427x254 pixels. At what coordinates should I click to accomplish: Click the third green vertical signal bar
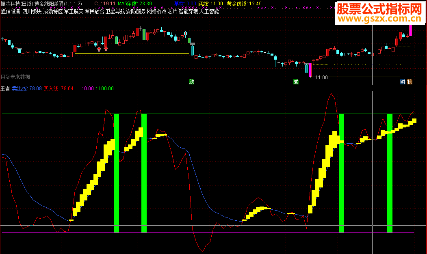point(341,173)
